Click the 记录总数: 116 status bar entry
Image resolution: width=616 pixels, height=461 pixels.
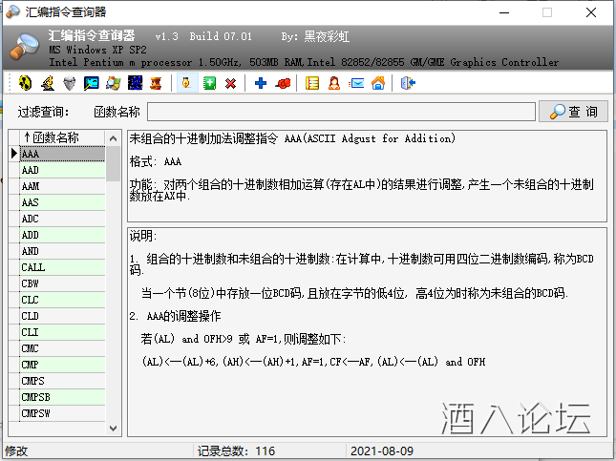tap(236, 451)
